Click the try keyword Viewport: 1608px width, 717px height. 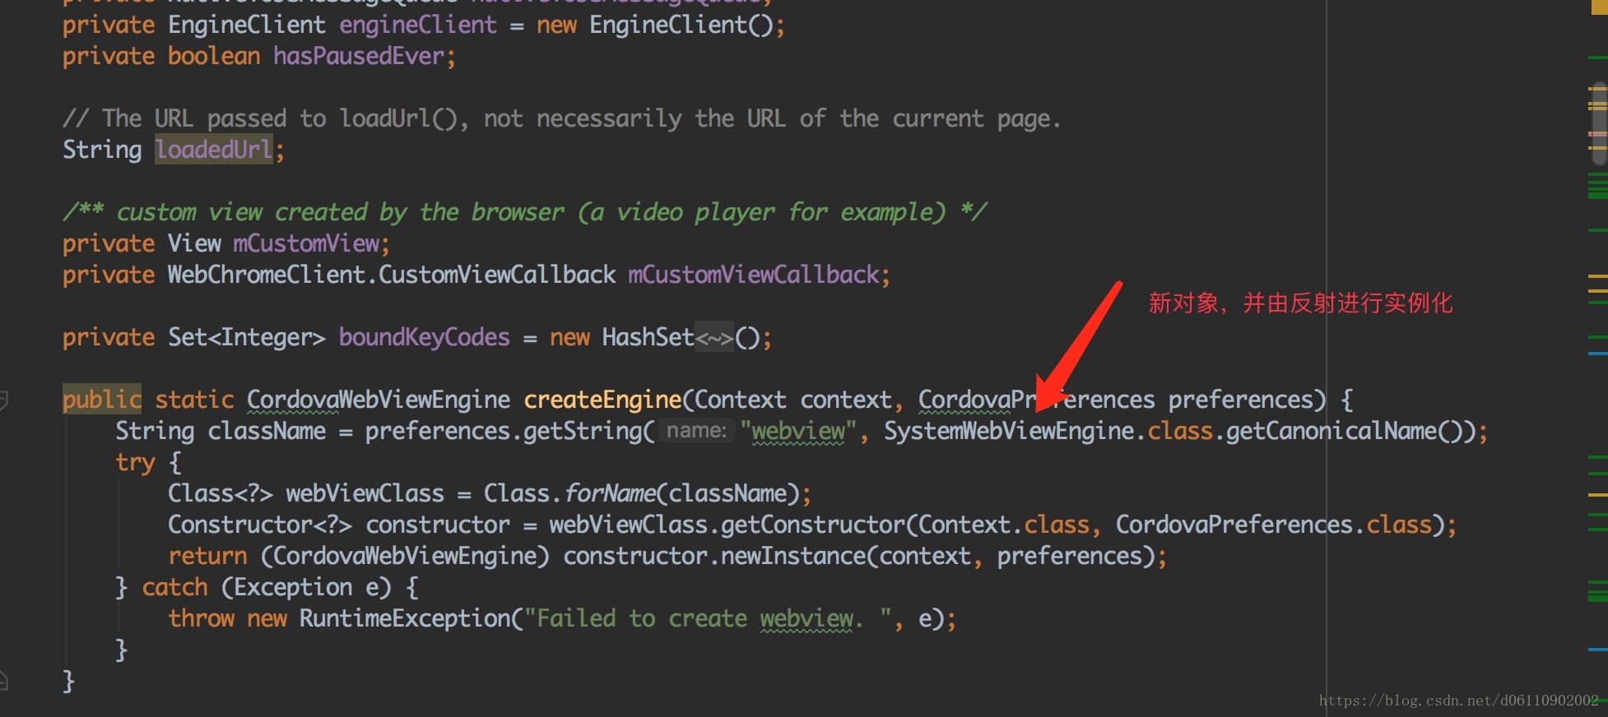pos(135,462)
